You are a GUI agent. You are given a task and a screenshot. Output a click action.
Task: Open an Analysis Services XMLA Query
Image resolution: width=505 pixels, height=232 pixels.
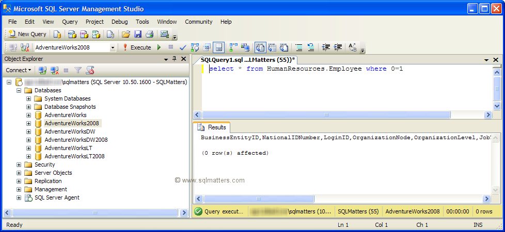[x=96, y=34]
